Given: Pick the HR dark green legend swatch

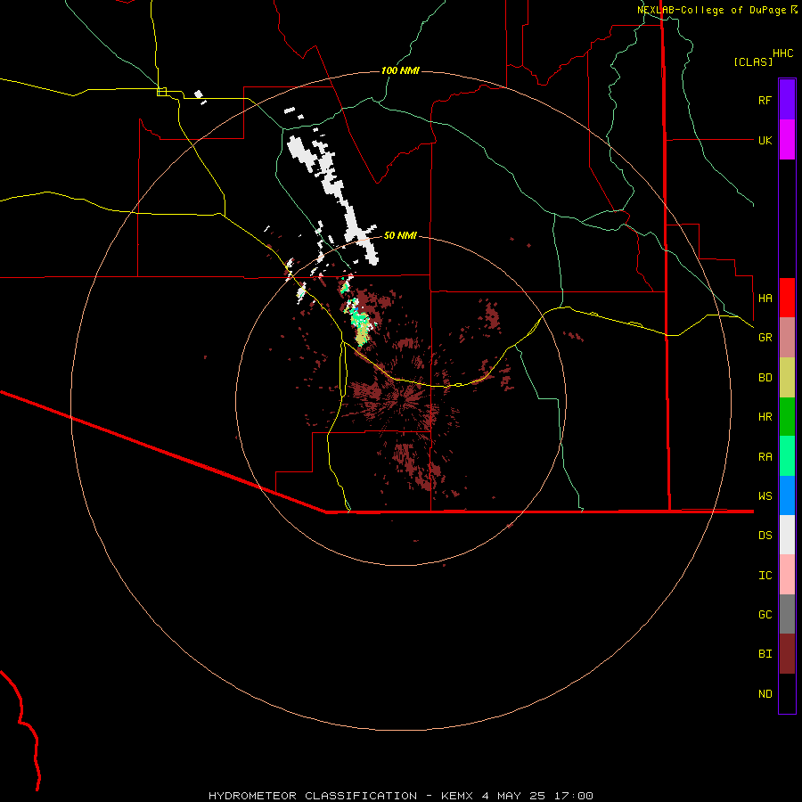Looking at the screenshot, I should coord(787,417).
